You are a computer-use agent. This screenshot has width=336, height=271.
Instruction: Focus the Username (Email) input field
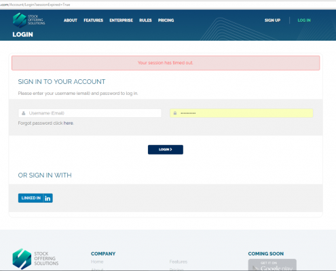90,113
